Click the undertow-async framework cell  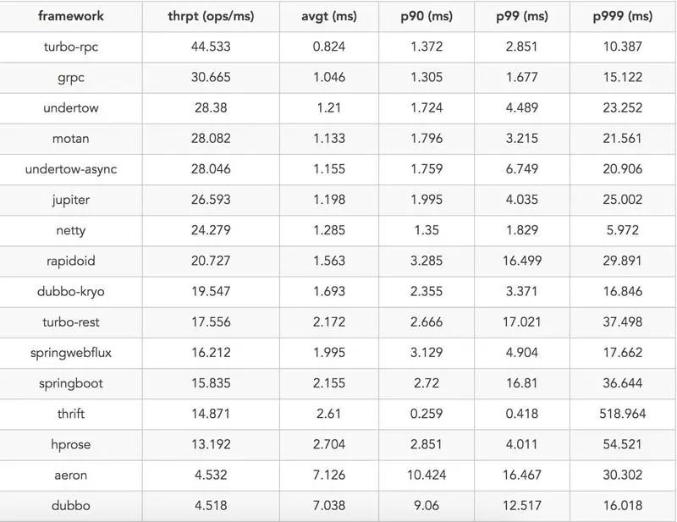point(71,169)
